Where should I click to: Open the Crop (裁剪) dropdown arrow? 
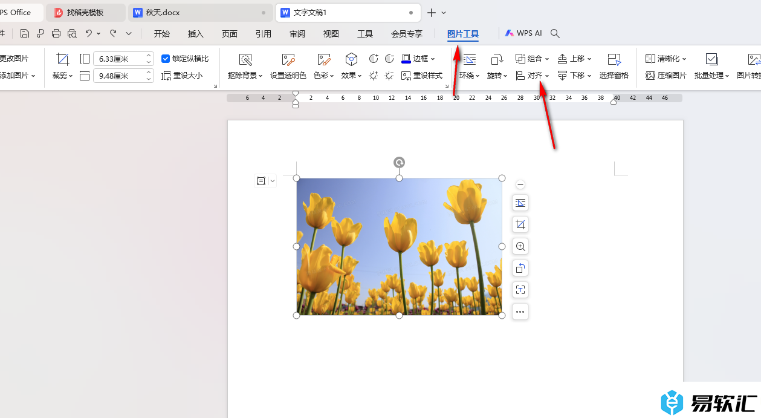pos(71,76)
